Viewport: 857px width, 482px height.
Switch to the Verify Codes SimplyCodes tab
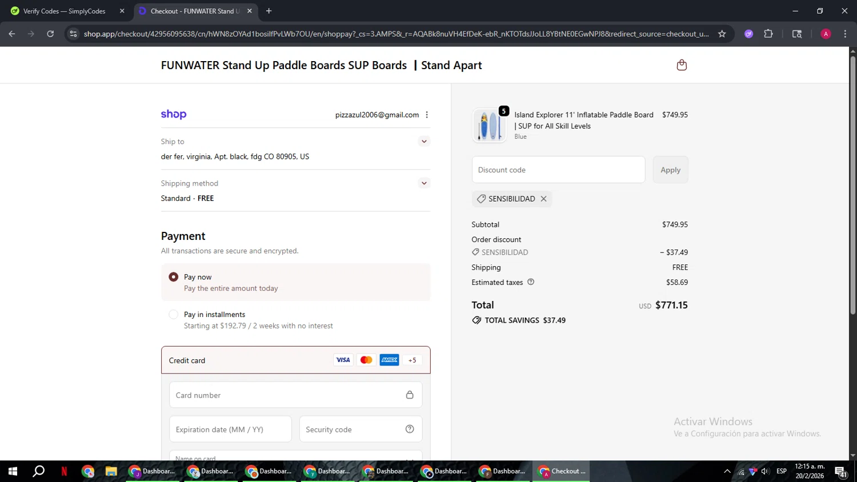(64, 11)
